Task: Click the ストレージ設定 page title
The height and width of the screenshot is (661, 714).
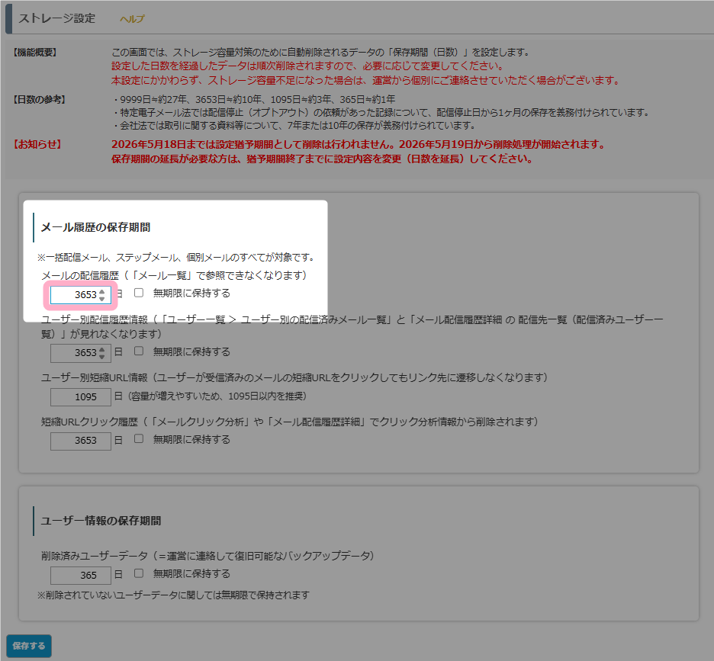Action: [57, 18]
